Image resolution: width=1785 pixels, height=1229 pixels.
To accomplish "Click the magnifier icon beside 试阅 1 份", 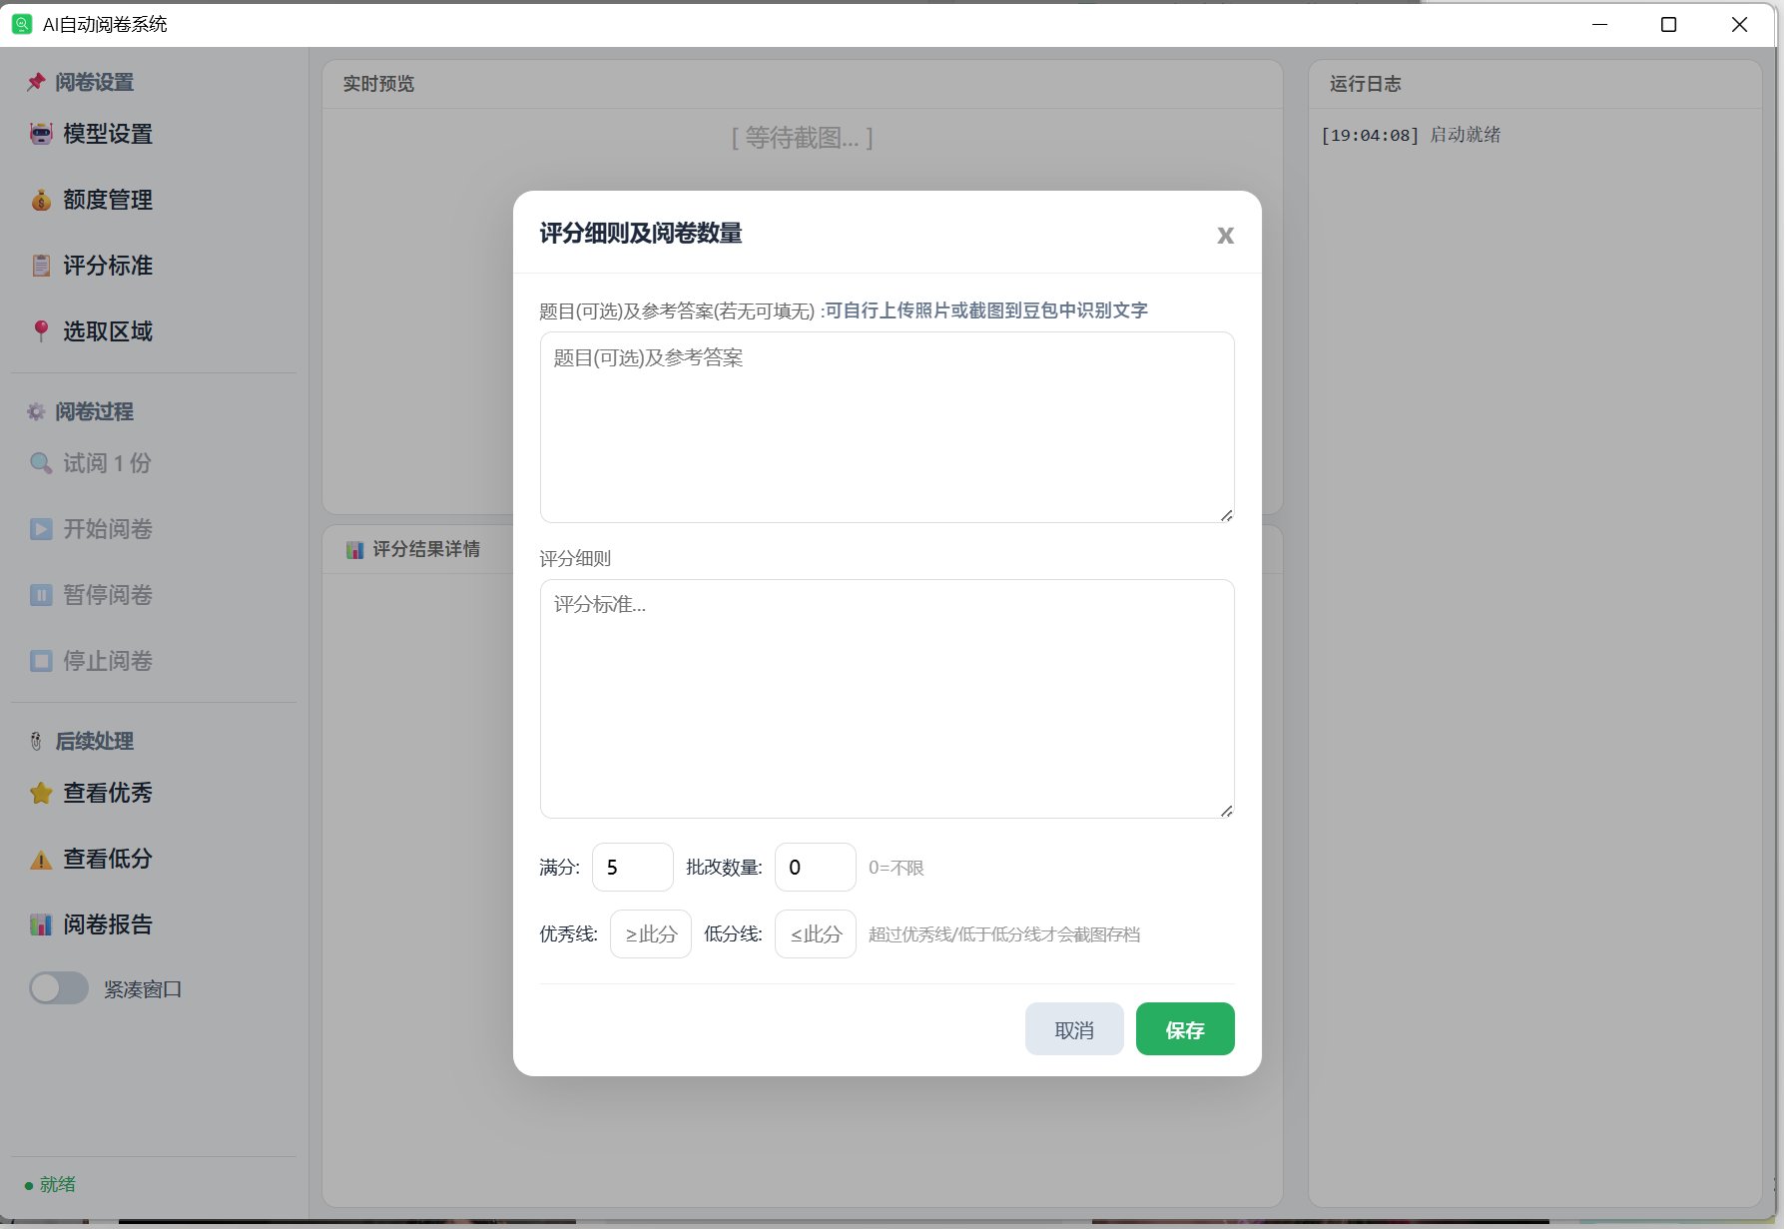I will [41, 463].
